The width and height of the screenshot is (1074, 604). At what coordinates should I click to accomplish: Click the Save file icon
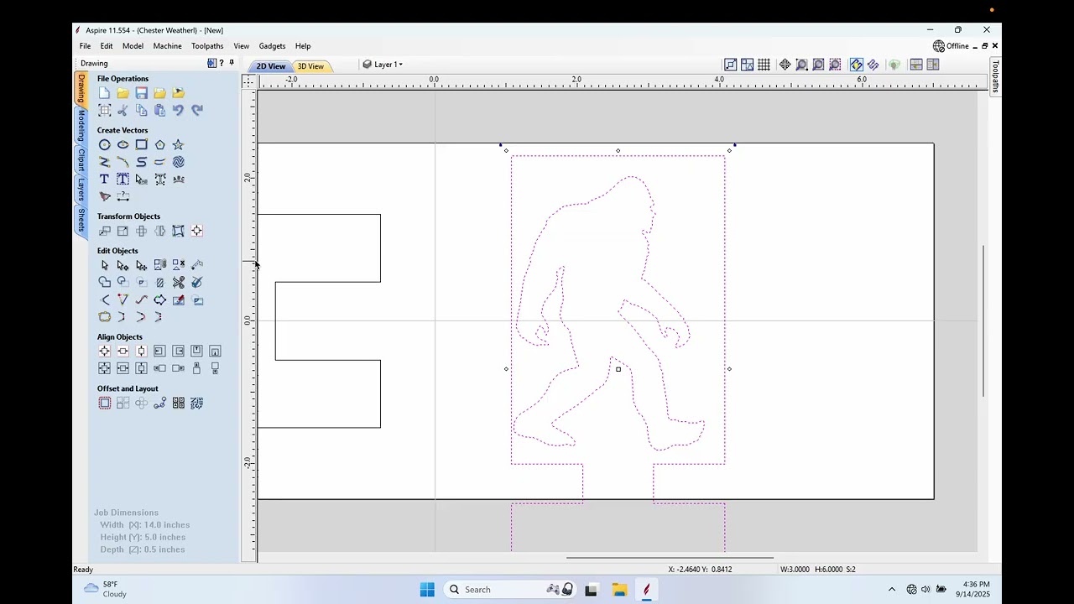pyautogui.click(x=141, y=93)
